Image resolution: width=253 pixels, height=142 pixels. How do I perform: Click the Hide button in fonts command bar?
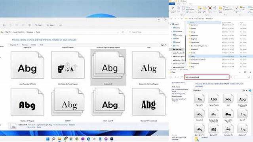pos(42,45)
